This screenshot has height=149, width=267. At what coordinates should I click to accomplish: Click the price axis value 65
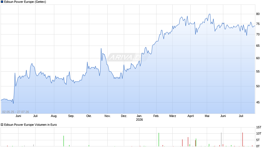coord(258,46)
